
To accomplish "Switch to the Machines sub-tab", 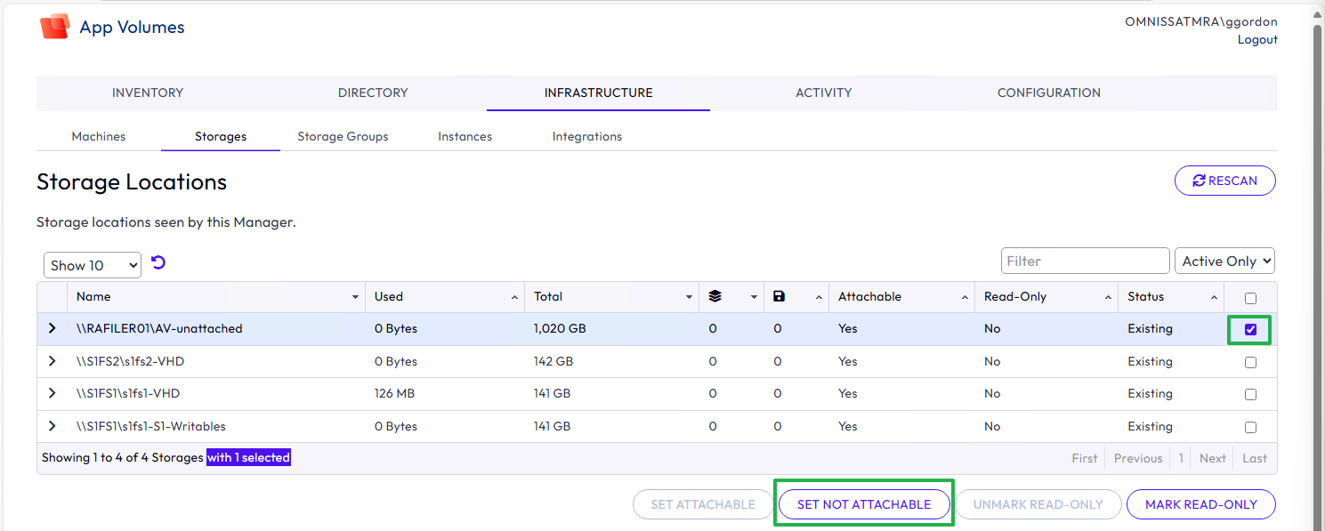I will 99,136.
